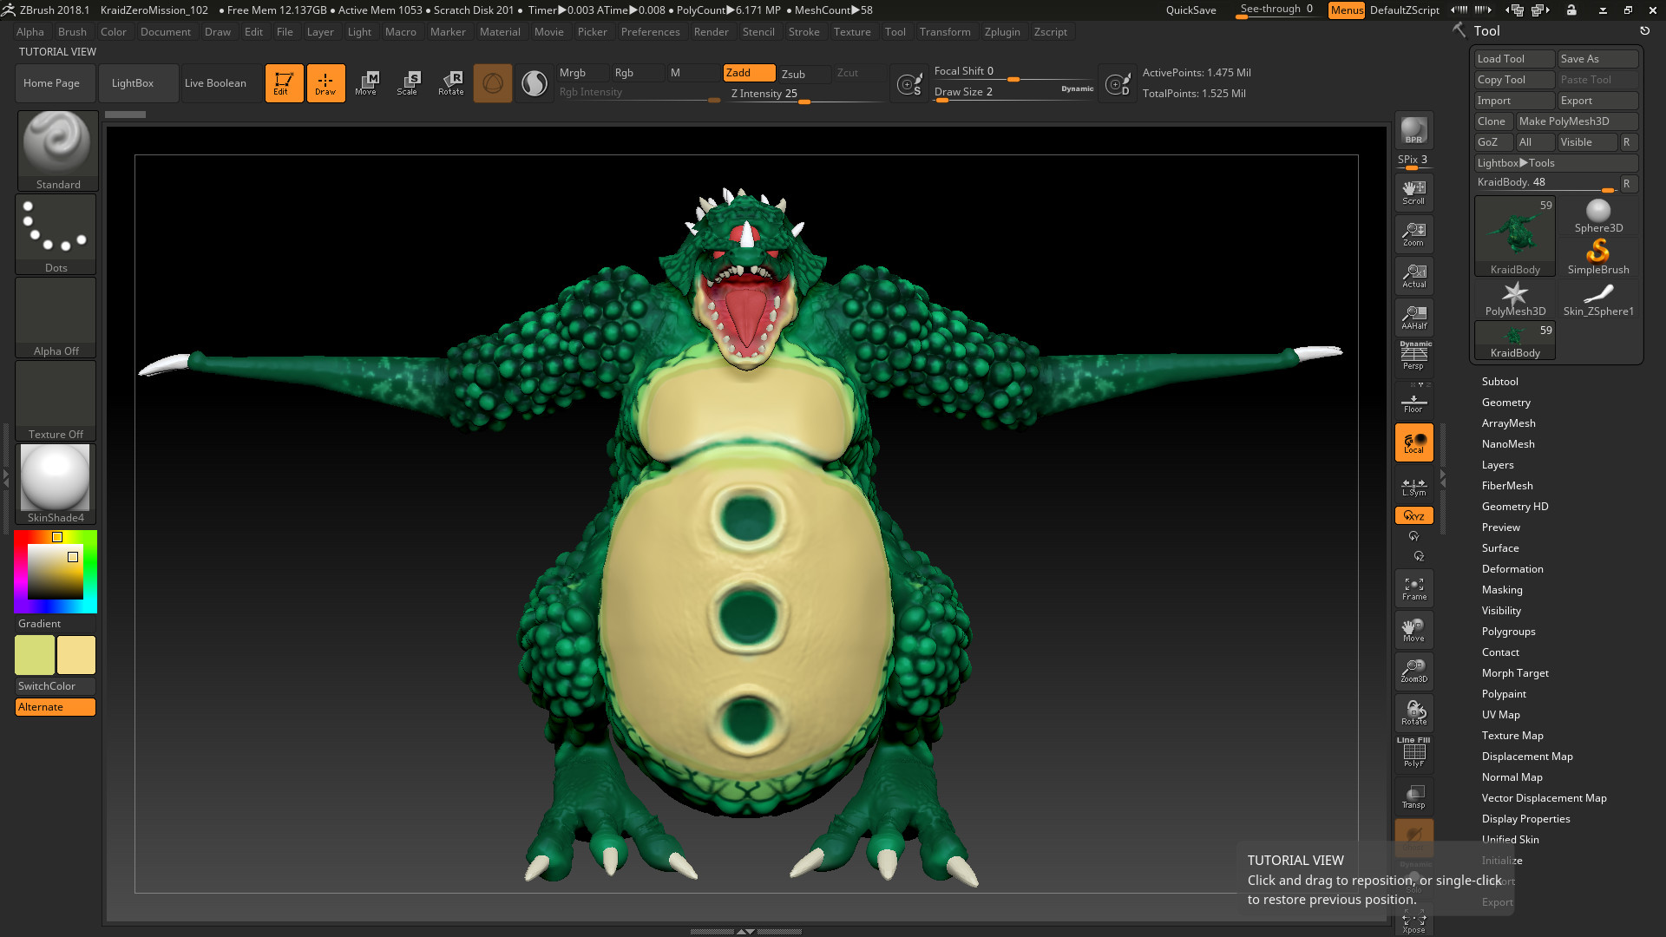Click the main color picker square
Screen dimensions: 1666x937
click(56, 571)
